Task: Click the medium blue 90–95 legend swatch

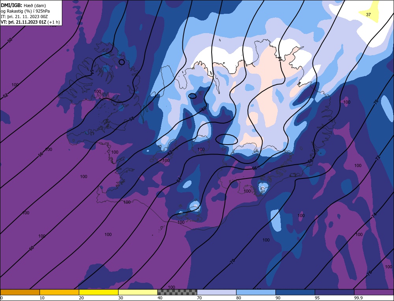Action: click(x=295, y=292)
